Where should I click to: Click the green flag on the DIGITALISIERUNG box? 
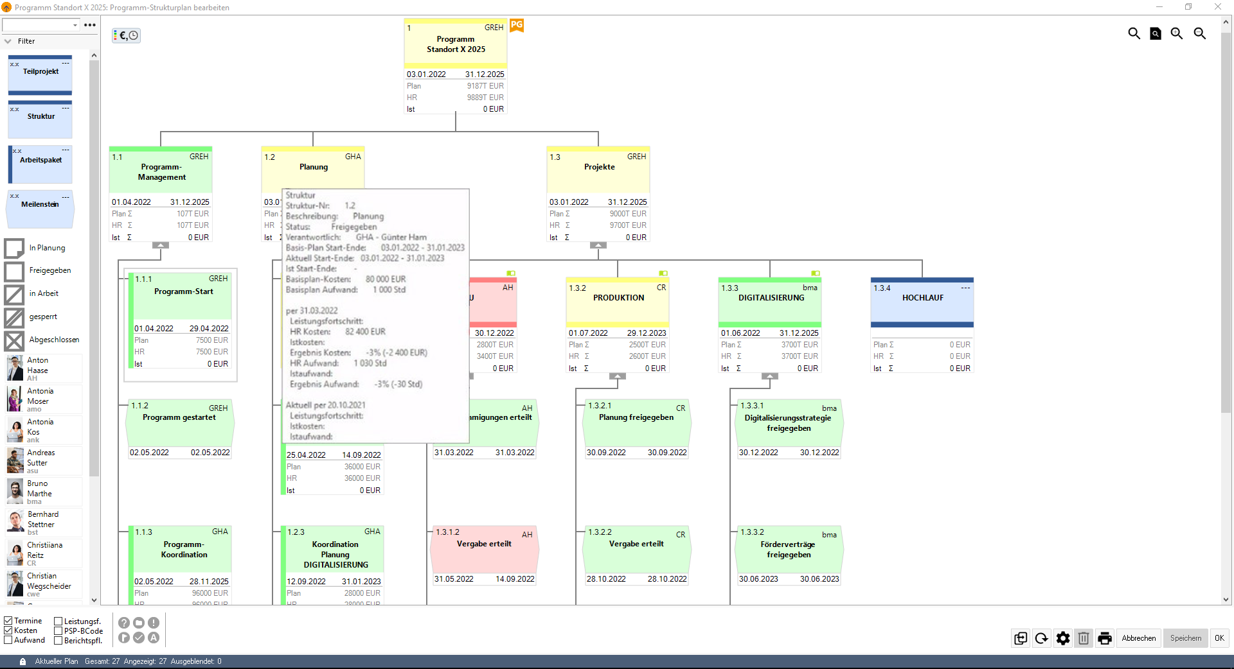point(815,274)
